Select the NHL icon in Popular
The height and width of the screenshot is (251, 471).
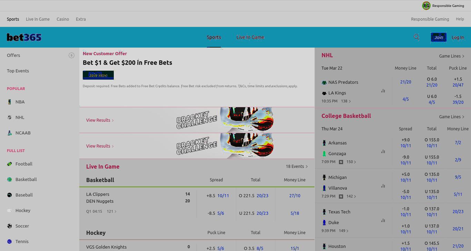(x=9, y=117)
